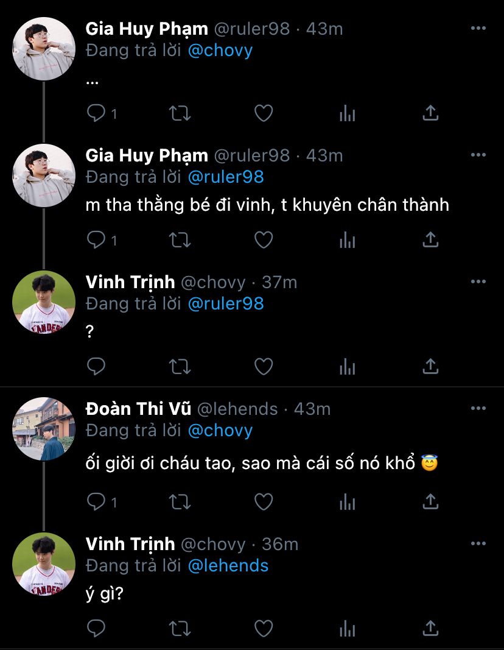Share the "m tha thằng bé đi vinh" tweet
The height and width of the screenshot is (650, 504).
pos(430,240)
